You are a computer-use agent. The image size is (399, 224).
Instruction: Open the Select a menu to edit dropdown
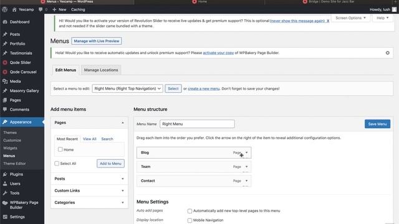coord(127,88)
